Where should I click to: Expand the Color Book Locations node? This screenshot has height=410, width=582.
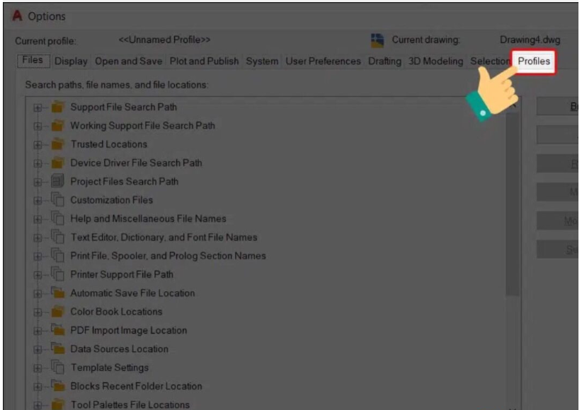[38, 312]
